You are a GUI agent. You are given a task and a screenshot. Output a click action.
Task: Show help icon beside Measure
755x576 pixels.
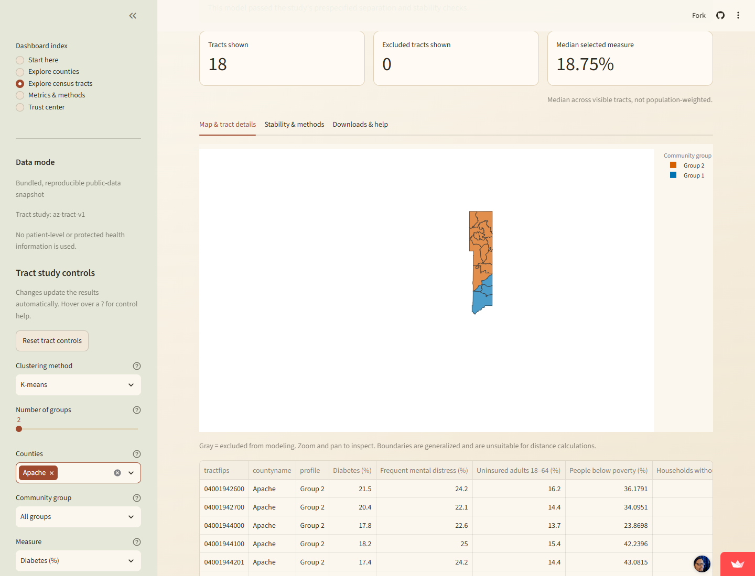(137, 542)
